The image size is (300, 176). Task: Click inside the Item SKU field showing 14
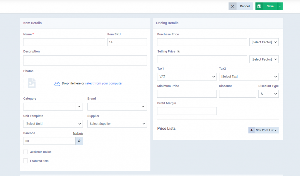(x=127, y=42)
